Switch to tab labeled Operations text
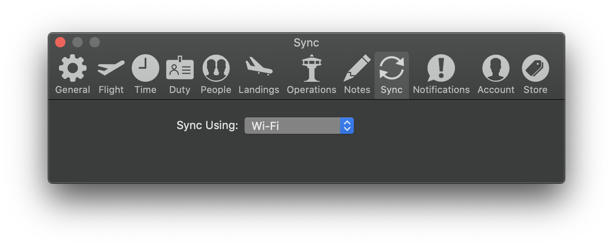Image resolution: width=613 pixels, height=247 pixels. pos(311,90)
